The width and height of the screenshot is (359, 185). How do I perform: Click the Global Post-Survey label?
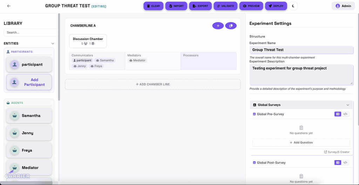click(x=271, y=163)
